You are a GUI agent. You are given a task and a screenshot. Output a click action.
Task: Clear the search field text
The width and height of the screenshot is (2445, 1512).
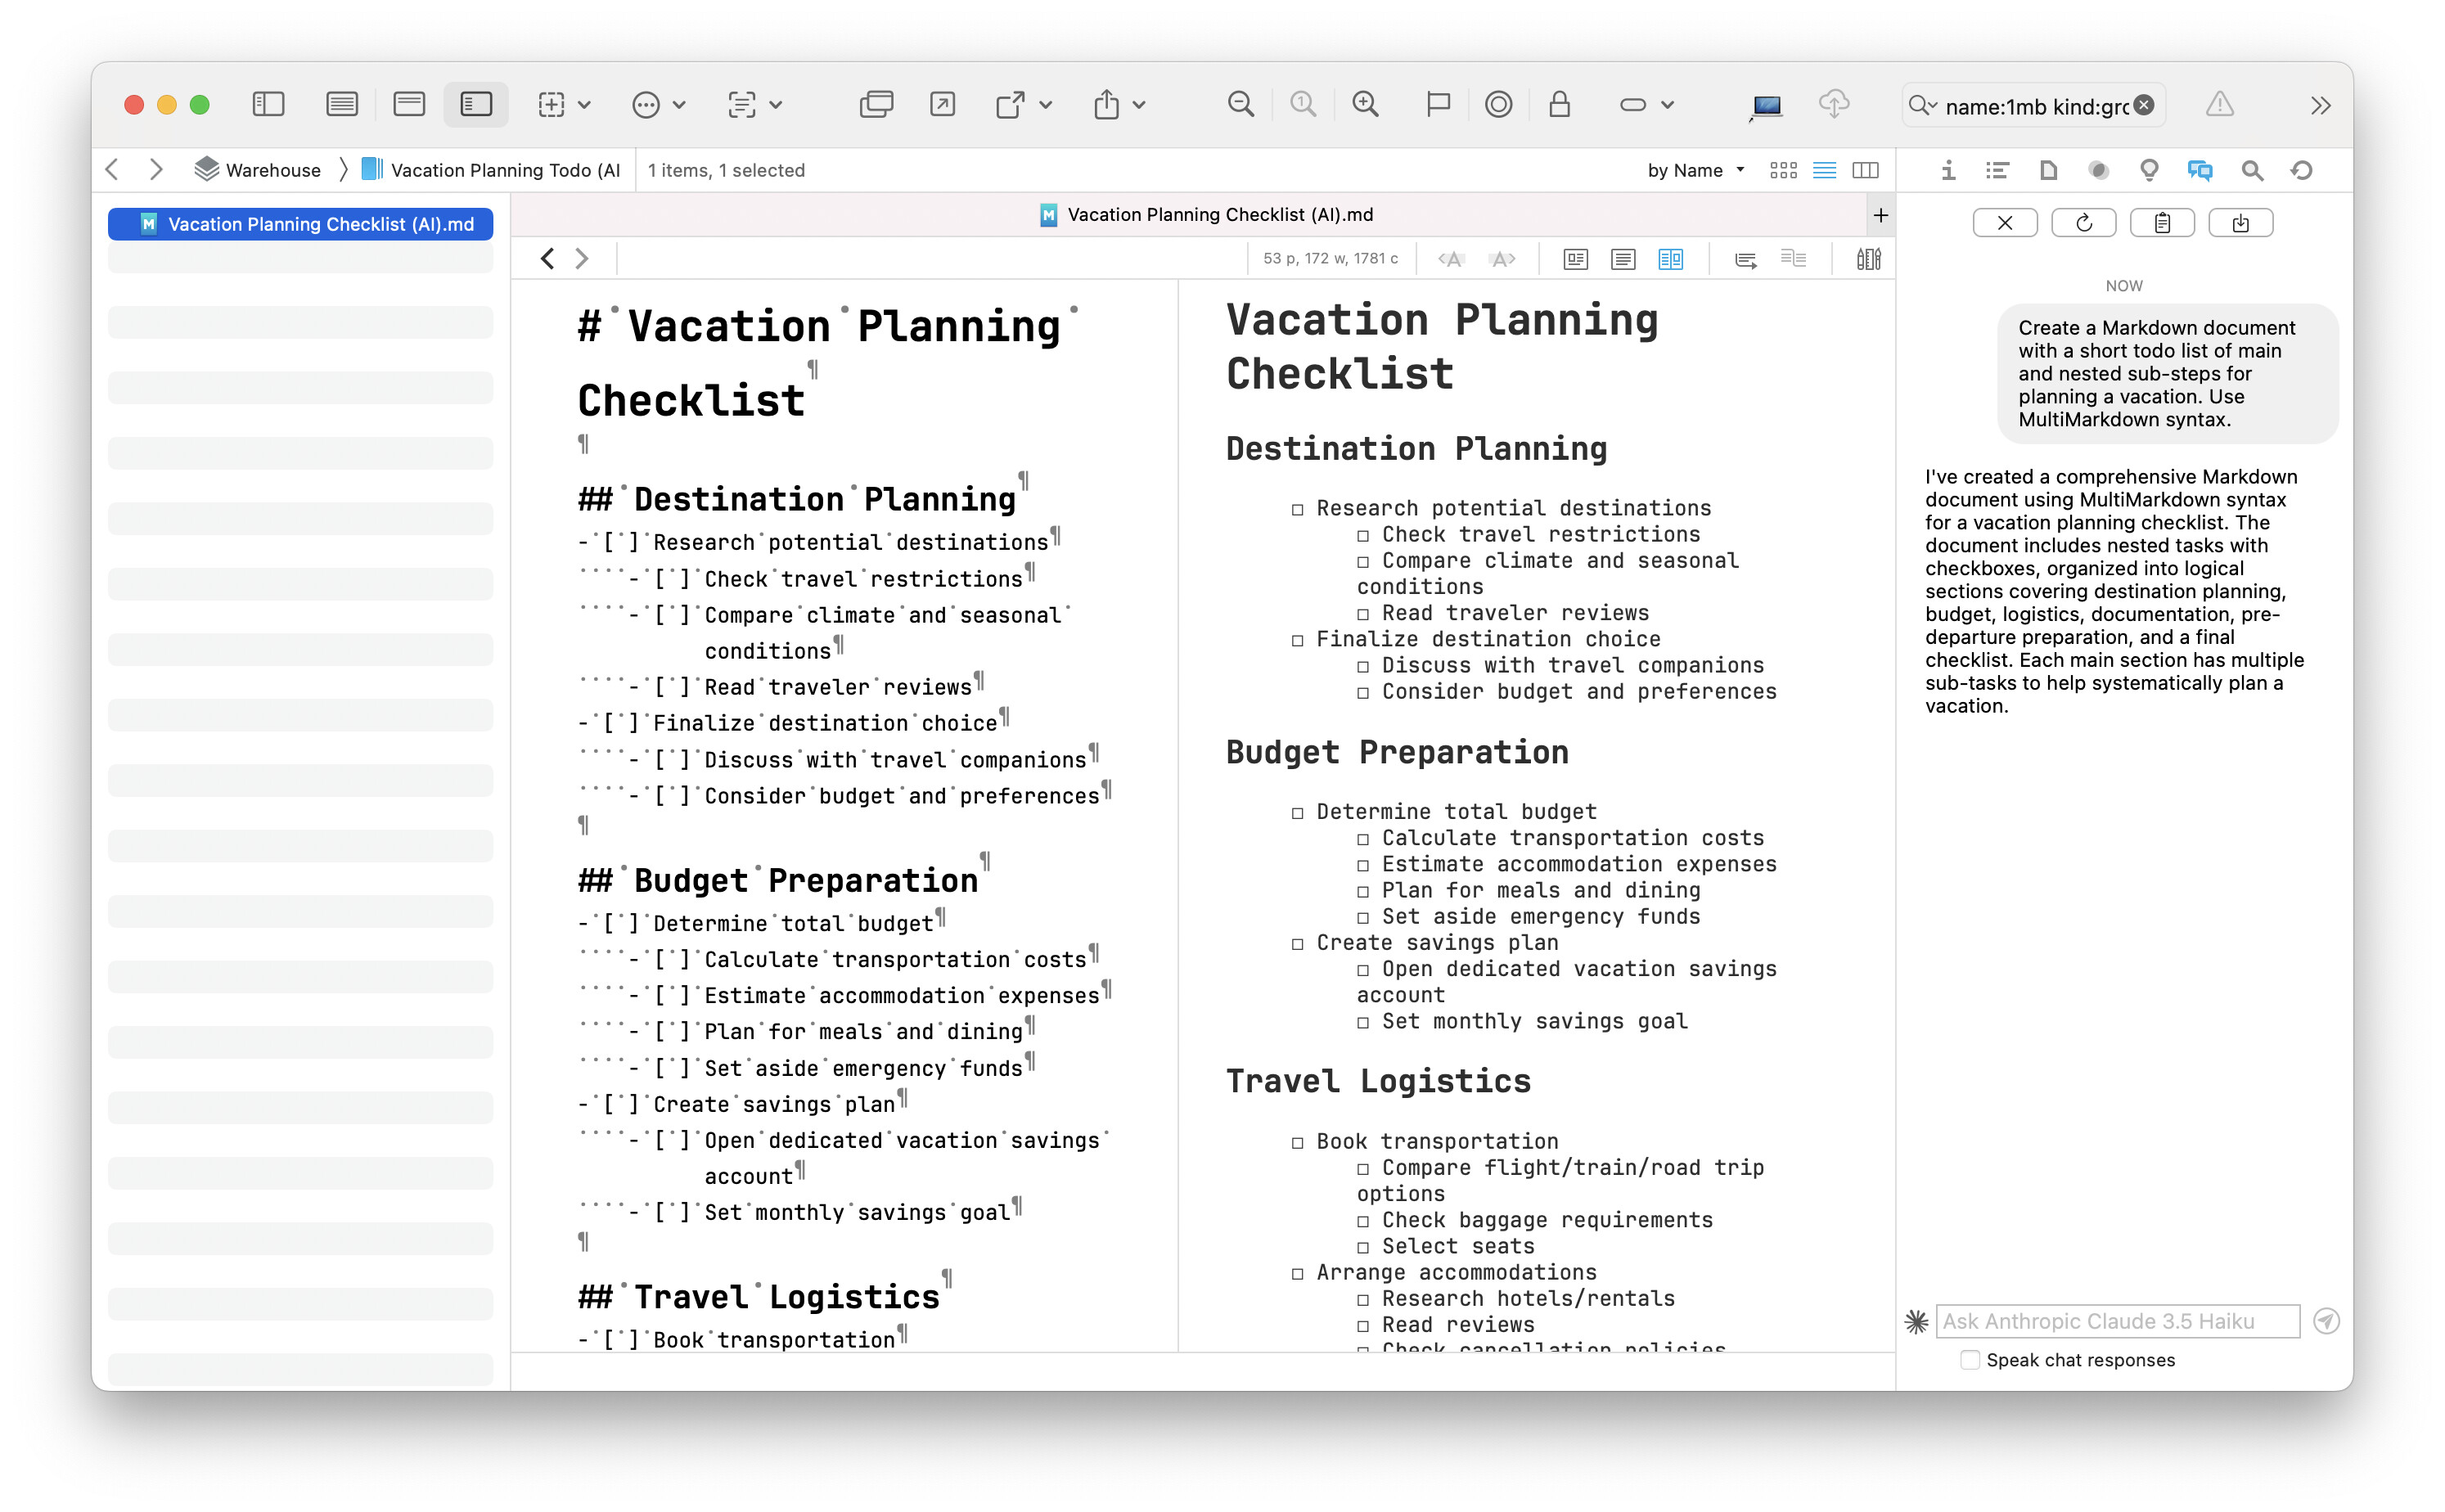pyautogui.click(x=2143, y=105)
